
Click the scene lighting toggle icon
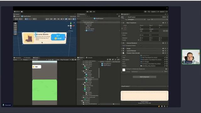point(55,19)
